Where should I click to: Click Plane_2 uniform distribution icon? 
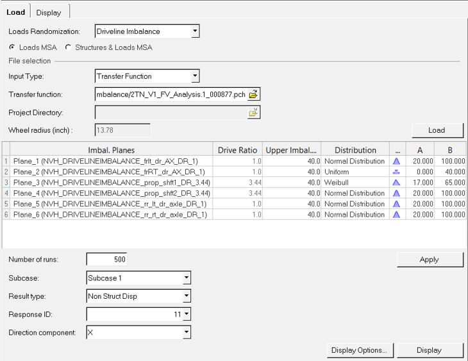[396, 172]
